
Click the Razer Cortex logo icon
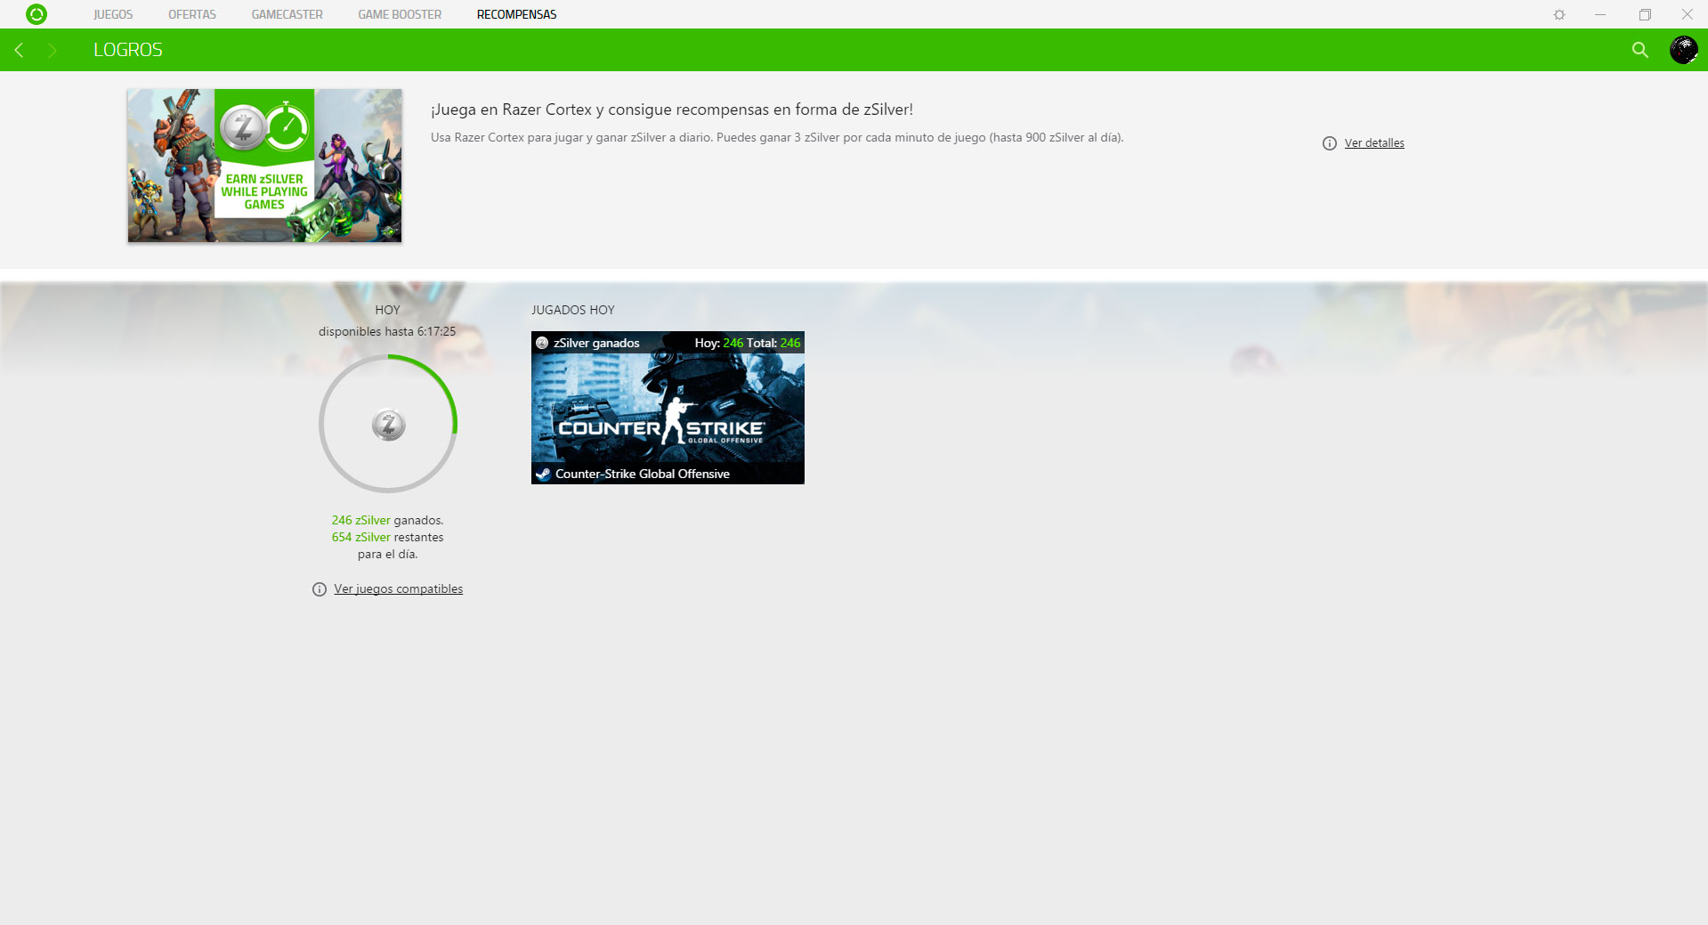[x=36, y=14]
